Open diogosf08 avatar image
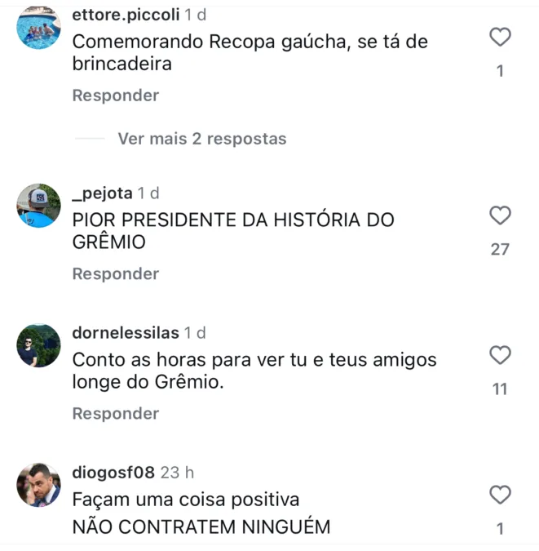The width and height of the screenshot is (539, 551). (x=38, y=485)
